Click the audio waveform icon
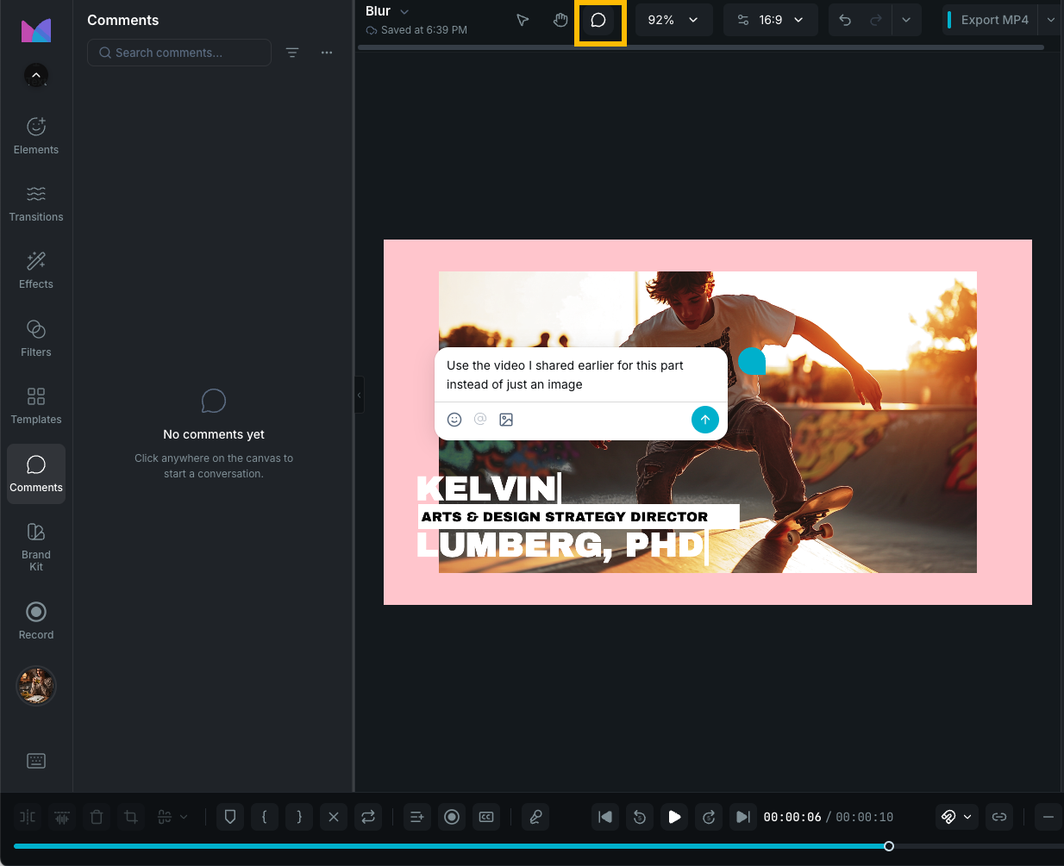Image resolution: width=1064 pixels, height=866 pixels. [62, 817]
